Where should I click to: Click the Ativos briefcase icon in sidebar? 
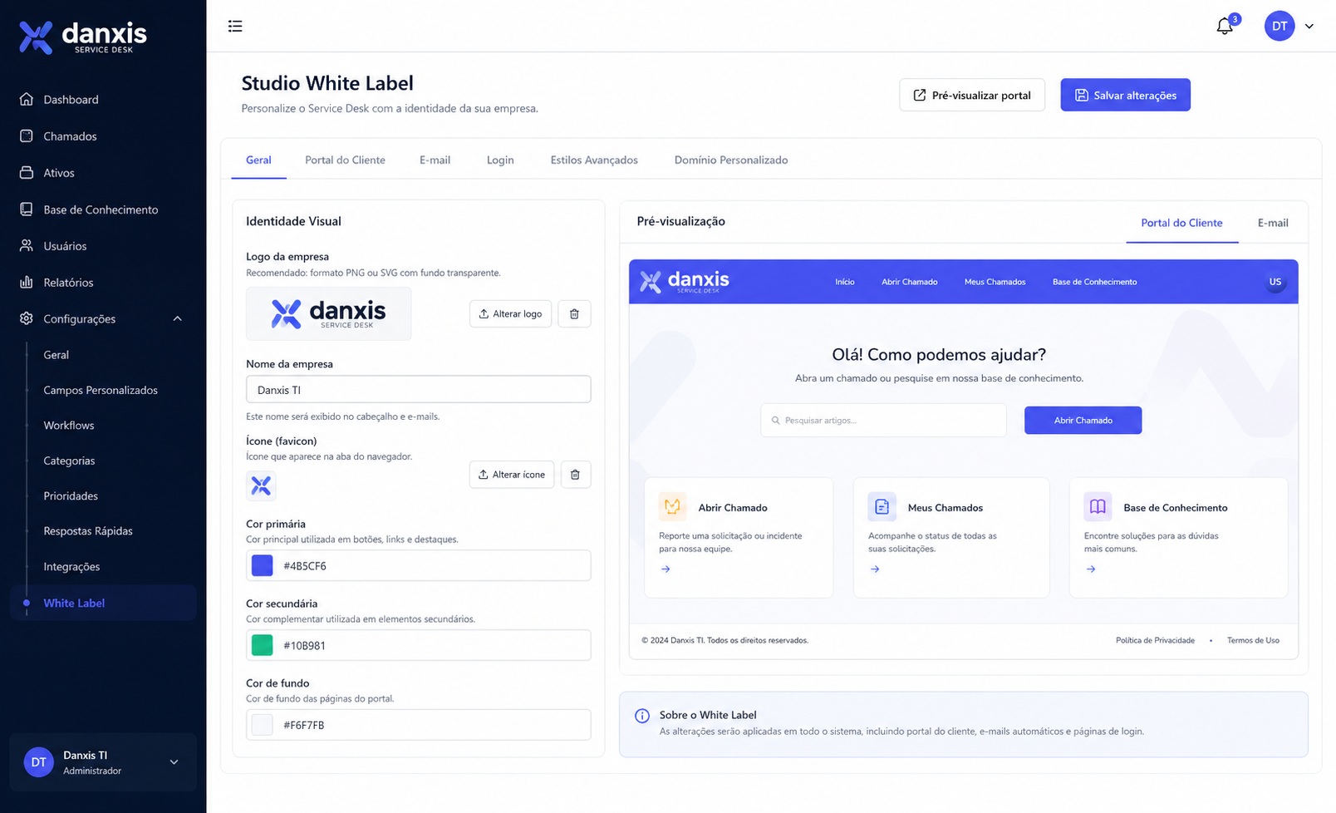[x=27, y=172]
